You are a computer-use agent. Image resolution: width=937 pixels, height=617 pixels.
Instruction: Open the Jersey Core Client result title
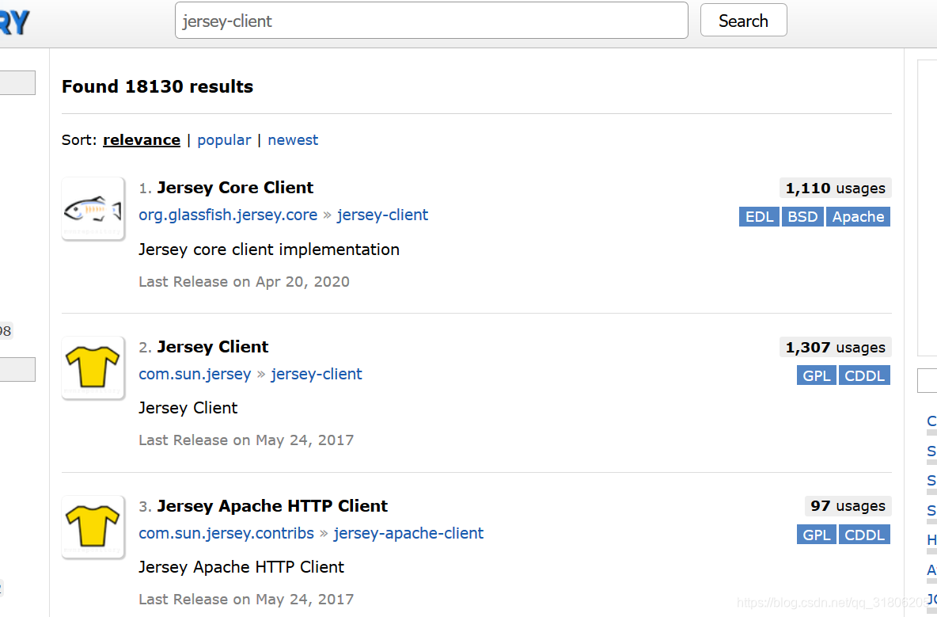click(x=235, y=188)
